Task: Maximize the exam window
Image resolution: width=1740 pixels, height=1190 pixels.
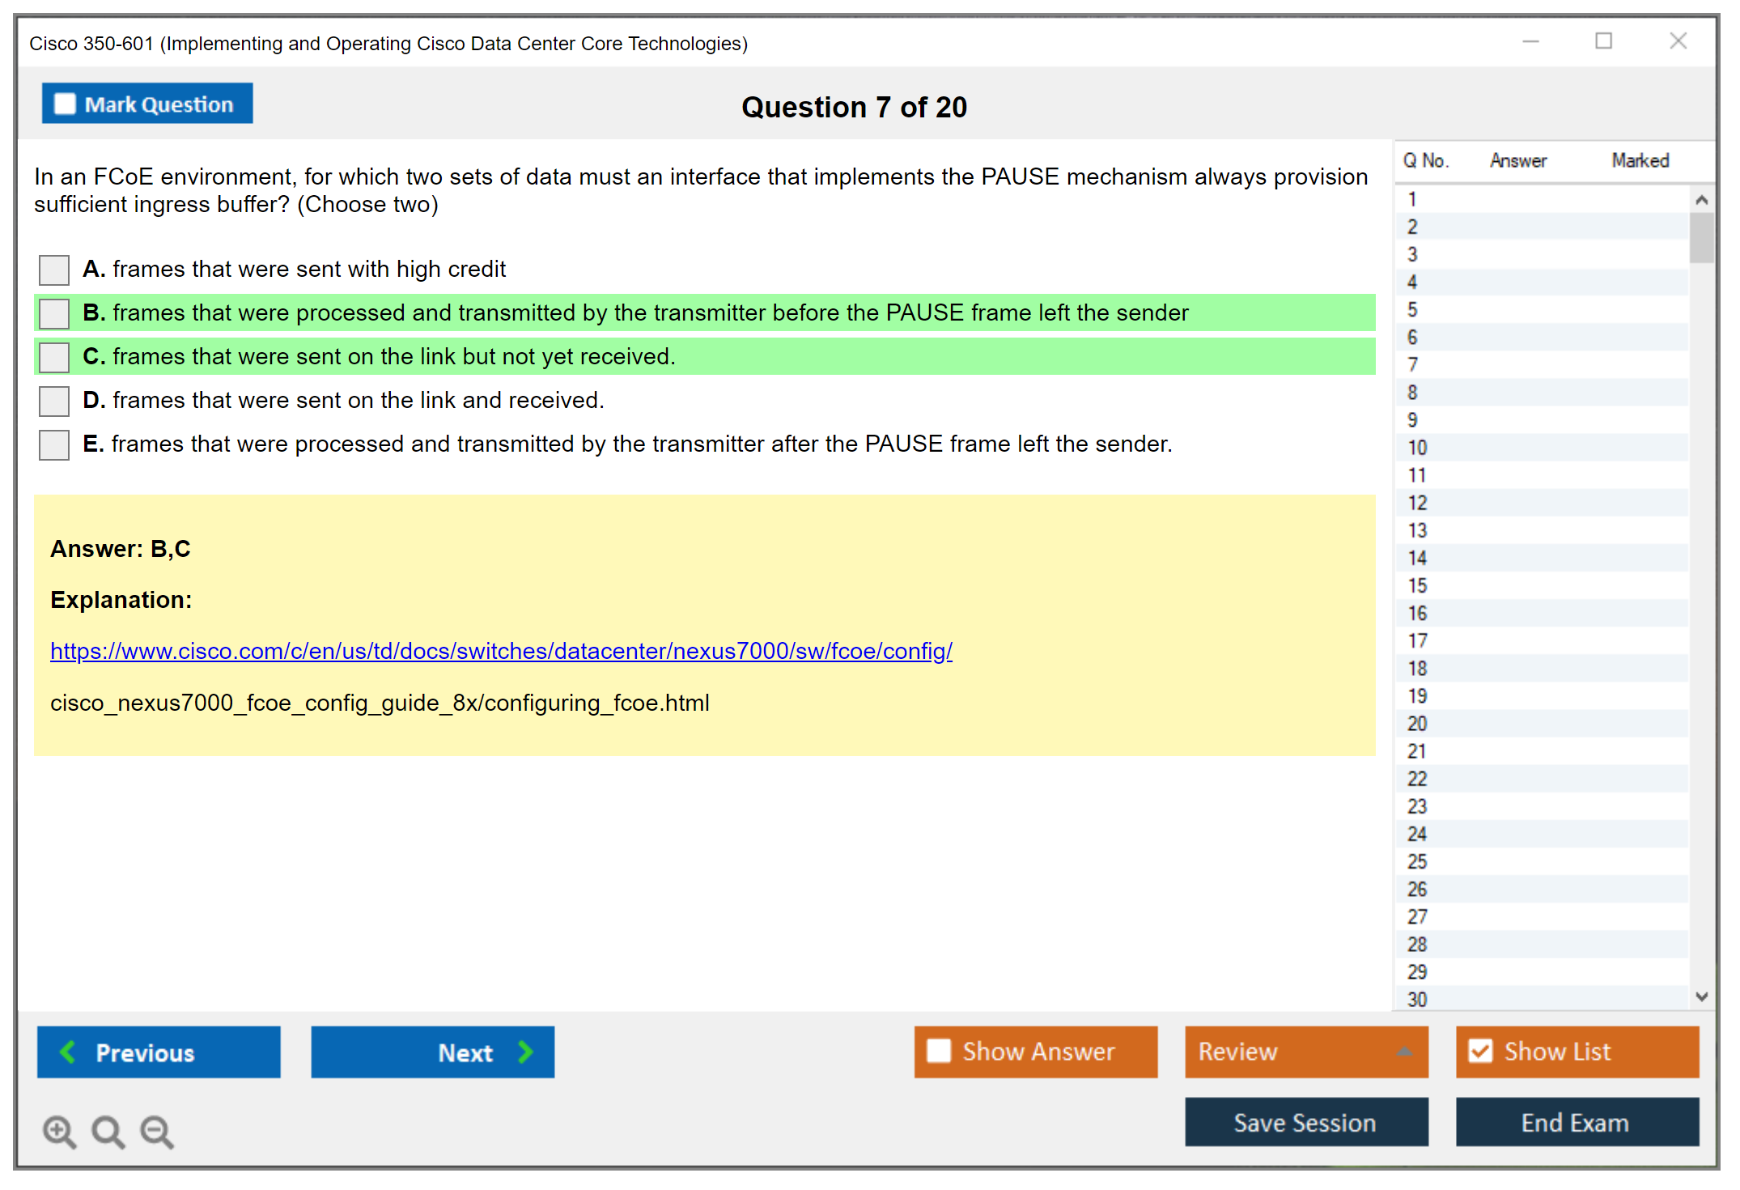Action: pyautogui.click(x=1603, y=41)
